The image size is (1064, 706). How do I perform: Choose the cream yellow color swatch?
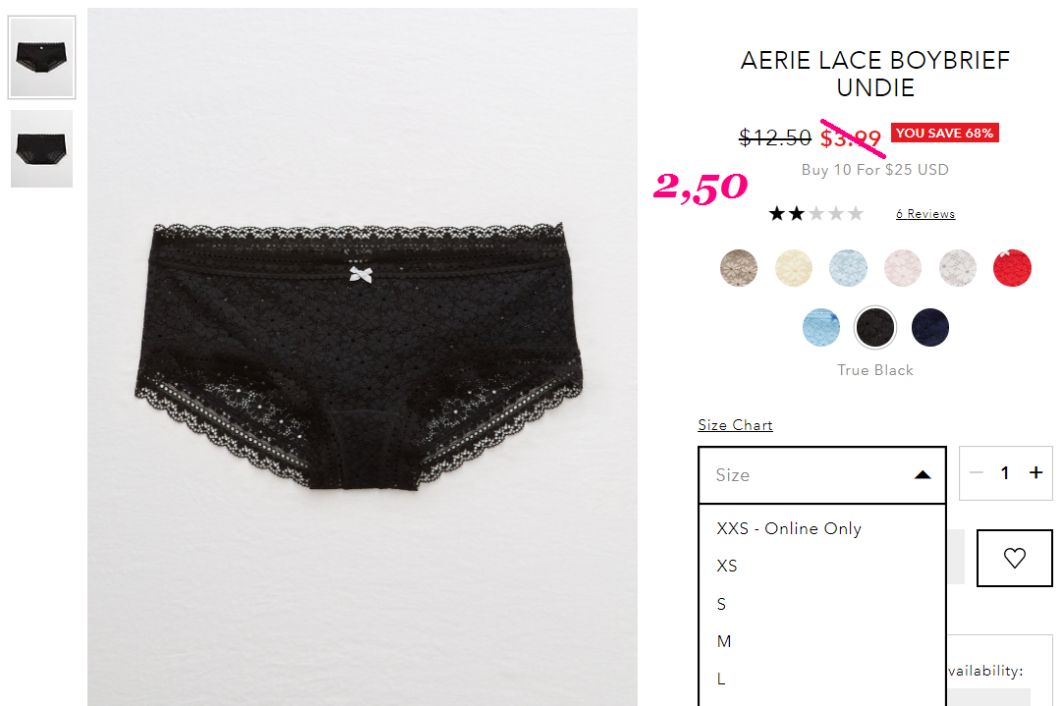click(x=793, y=268)
